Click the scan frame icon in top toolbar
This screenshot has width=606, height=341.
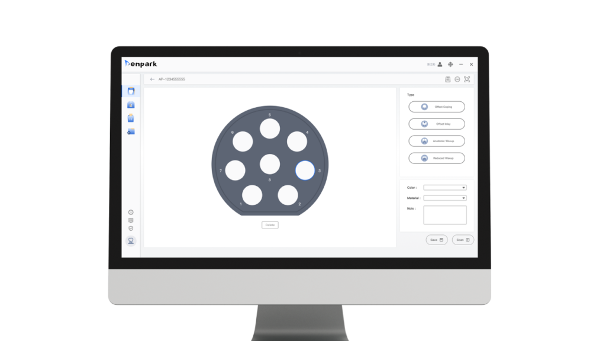[x=467, y=79]
